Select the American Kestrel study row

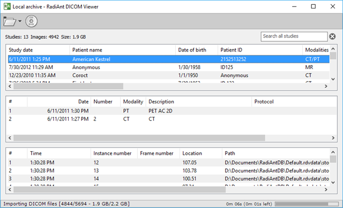coord(169,60)
